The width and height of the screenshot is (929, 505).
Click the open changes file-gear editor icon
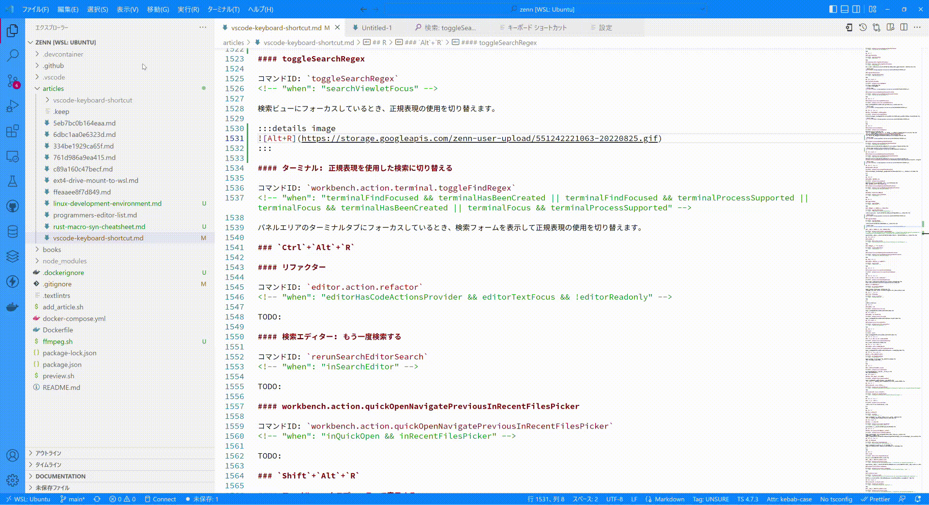tap(849, 28)
